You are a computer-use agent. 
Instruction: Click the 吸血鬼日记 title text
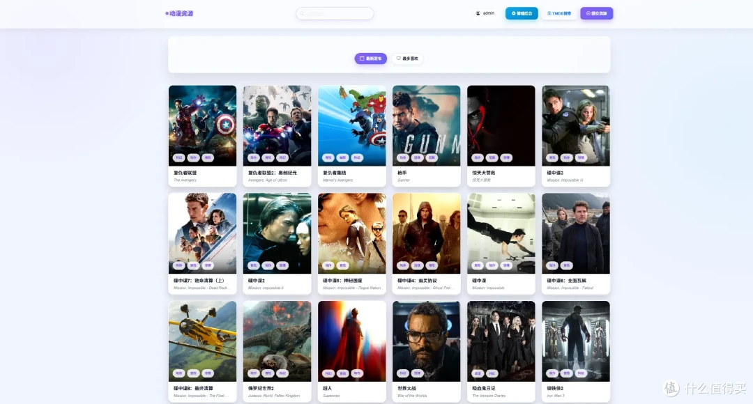[x=484, y=388]
